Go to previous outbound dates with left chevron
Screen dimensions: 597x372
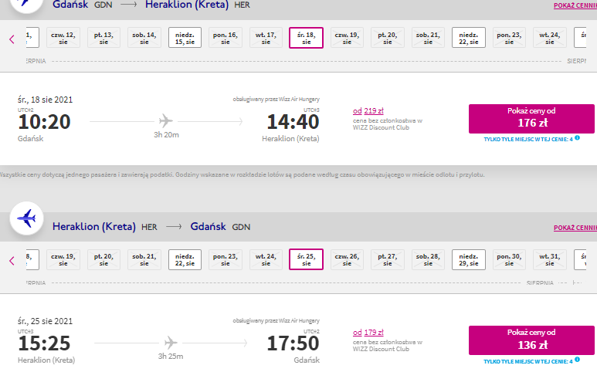(12, 39)
